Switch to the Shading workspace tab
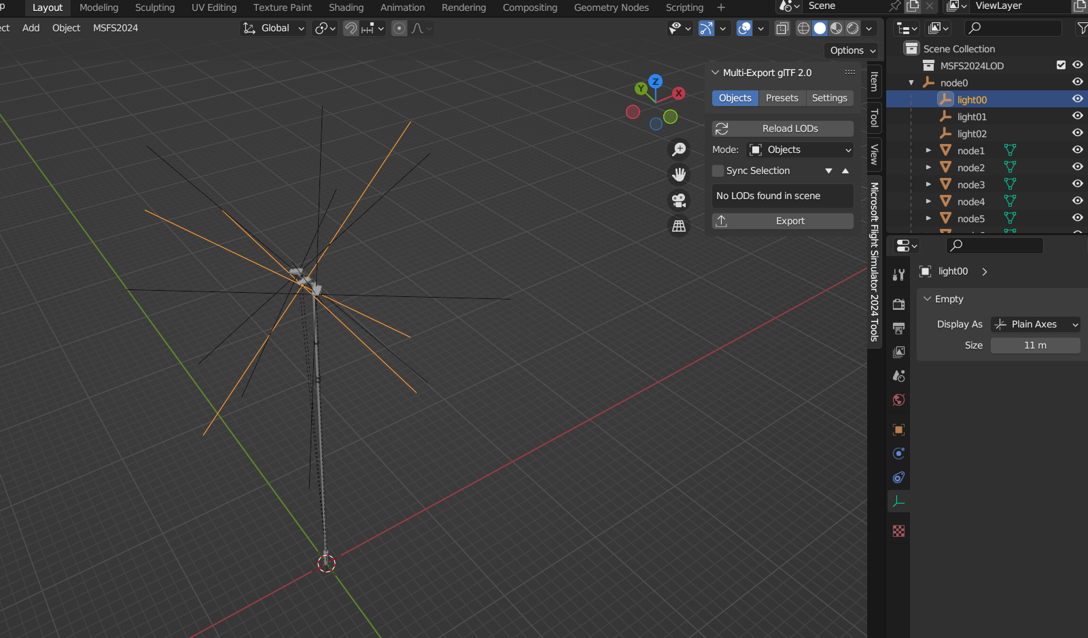This screenshot has width=1088, height=638. pyautogui.click(x=346, y=7)
